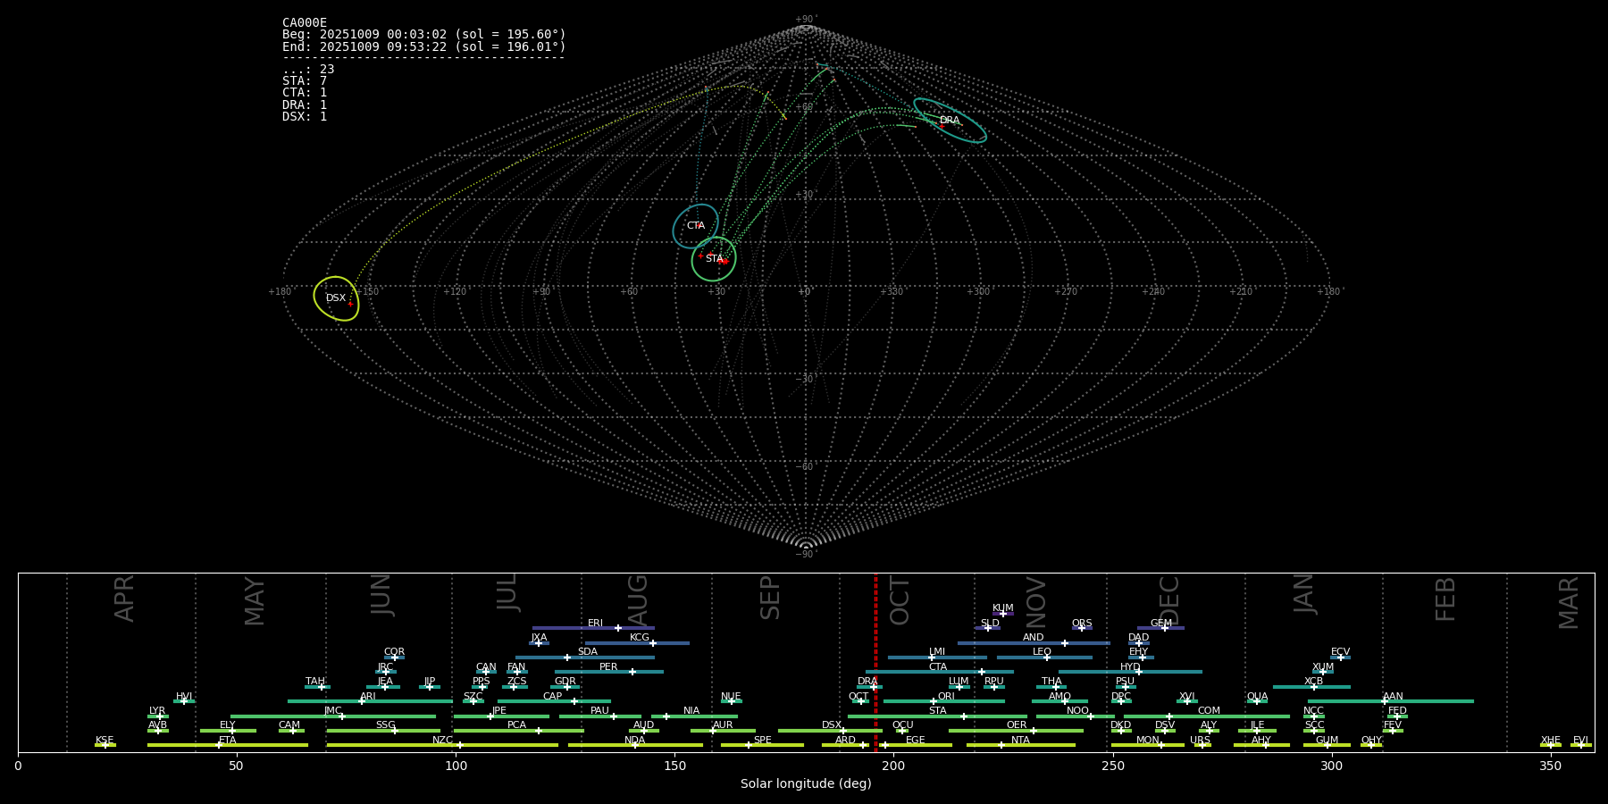Click the KUM shower label at timeline top
This screenshot has width=1608, height=804.
(1002, 608)
